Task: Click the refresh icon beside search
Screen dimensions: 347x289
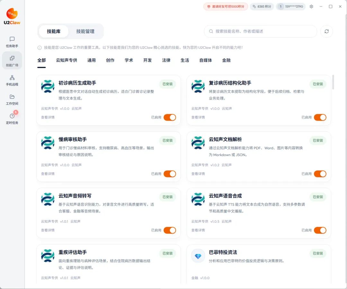Action: pos(326,31)
